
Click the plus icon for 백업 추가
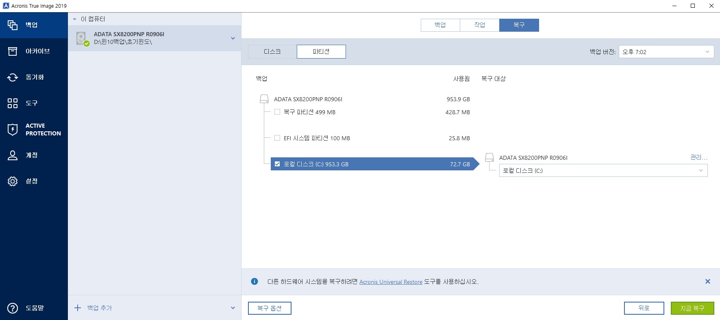point(78,308)
